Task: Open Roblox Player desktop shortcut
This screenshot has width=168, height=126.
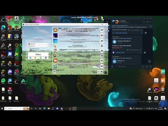Action: tap(10, 55)
